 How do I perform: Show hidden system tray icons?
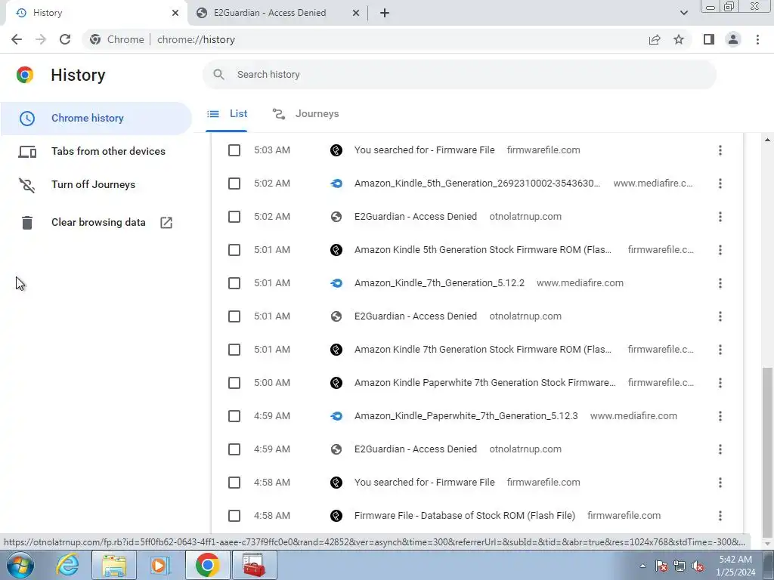642,566
